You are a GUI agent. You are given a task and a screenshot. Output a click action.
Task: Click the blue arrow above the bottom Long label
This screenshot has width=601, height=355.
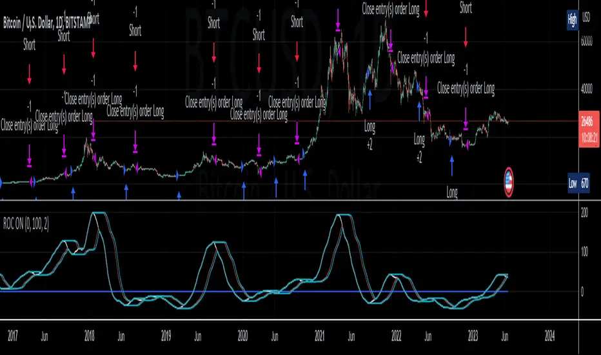451,167
